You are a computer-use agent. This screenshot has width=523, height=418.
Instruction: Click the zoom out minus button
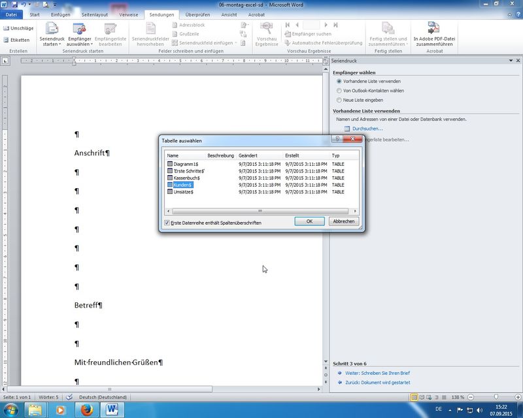pyautogui.click(x=471, y=397)
